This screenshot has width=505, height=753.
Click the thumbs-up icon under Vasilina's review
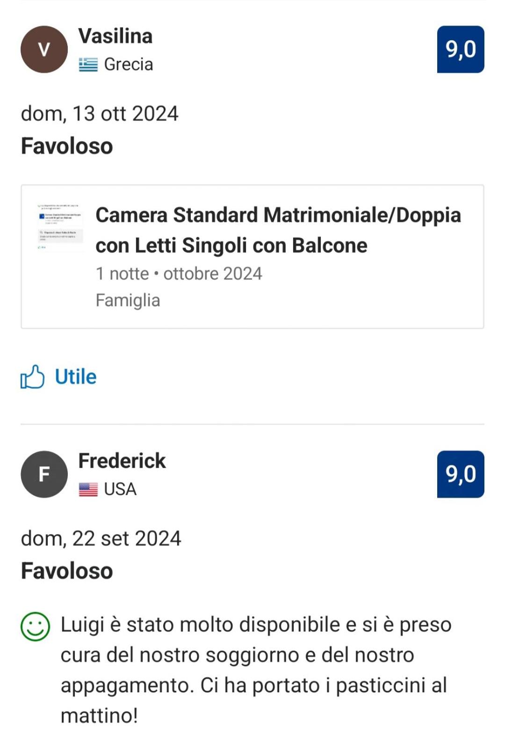click(32, 377)
